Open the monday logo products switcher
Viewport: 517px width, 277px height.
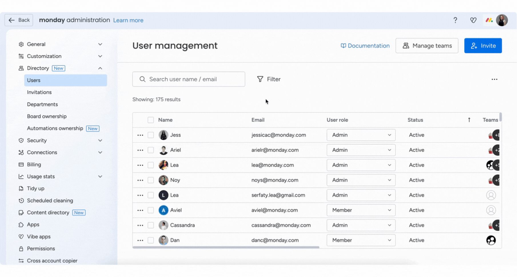tap(489, 20)
